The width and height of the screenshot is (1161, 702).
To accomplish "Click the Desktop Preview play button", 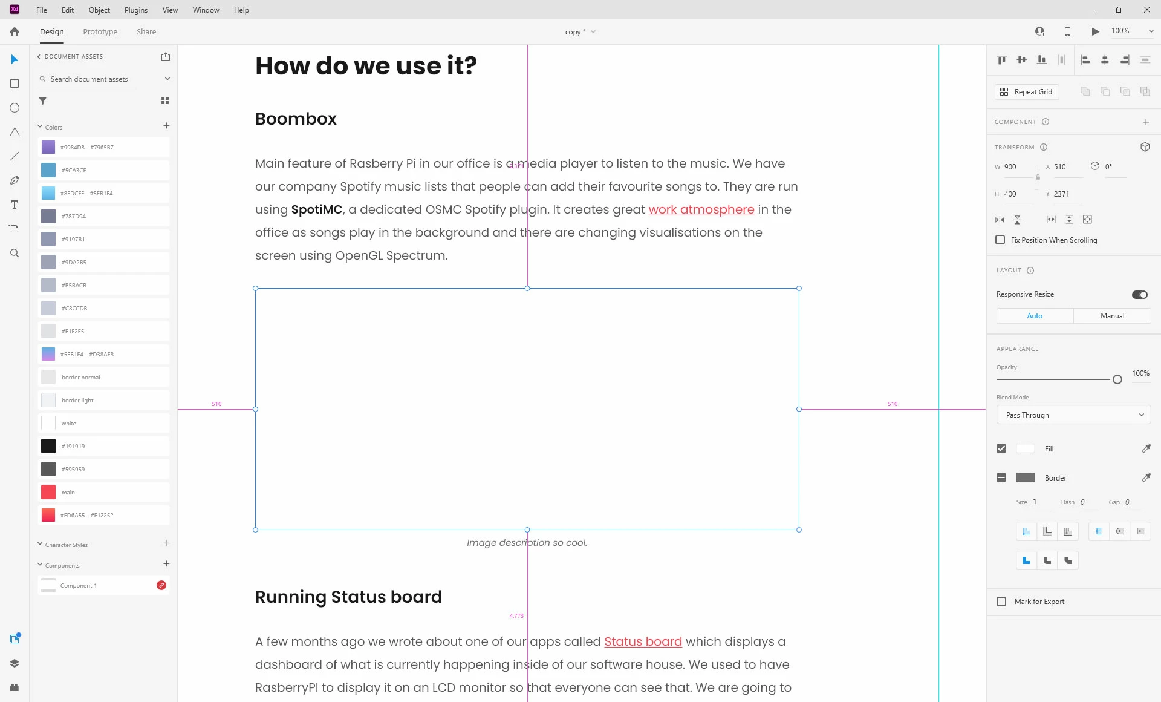I will 1095,31.
